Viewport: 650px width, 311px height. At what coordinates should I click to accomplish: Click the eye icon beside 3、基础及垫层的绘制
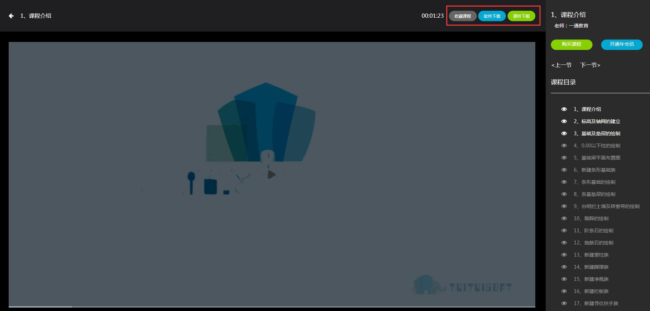click(564, 133)
